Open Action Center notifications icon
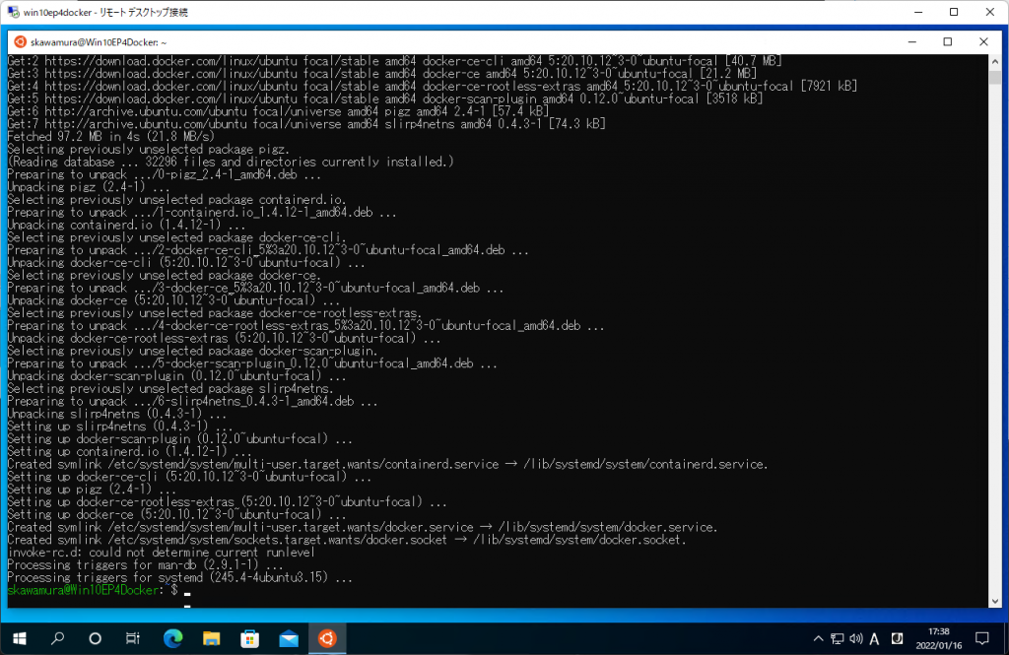Screen dimensions: 1009x655 coord(982,638)
